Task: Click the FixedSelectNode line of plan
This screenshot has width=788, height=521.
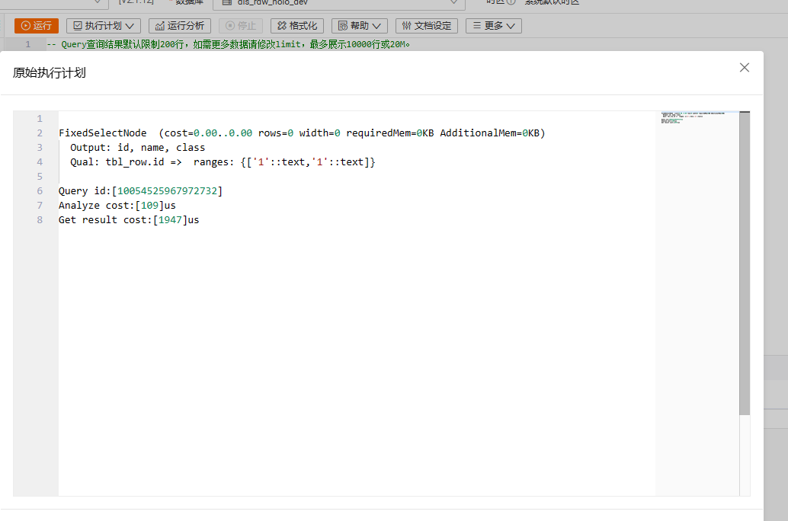Action: coord(302,133)
